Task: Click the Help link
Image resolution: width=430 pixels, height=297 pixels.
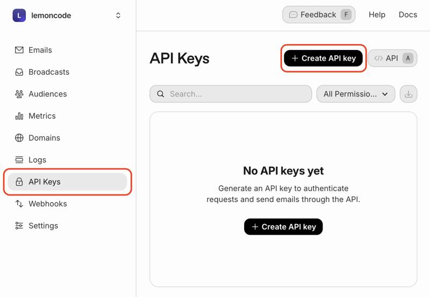Action: [x=377, y=15]
